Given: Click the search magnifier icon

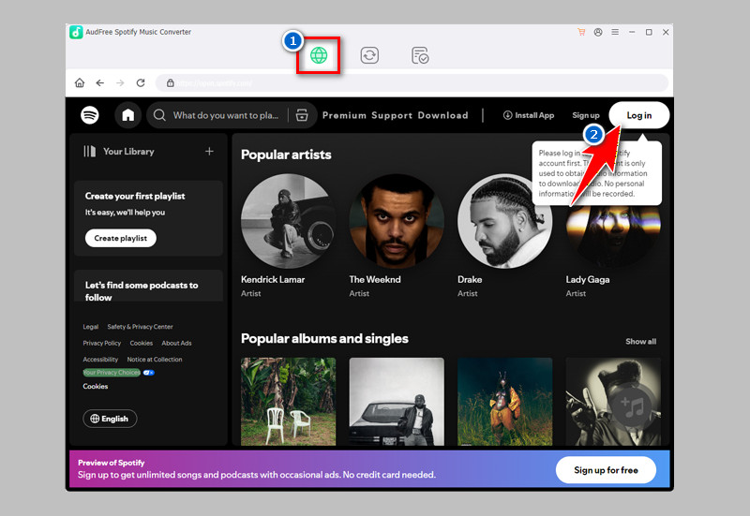Looking at the screenshot, I should (x=159, y=115).
